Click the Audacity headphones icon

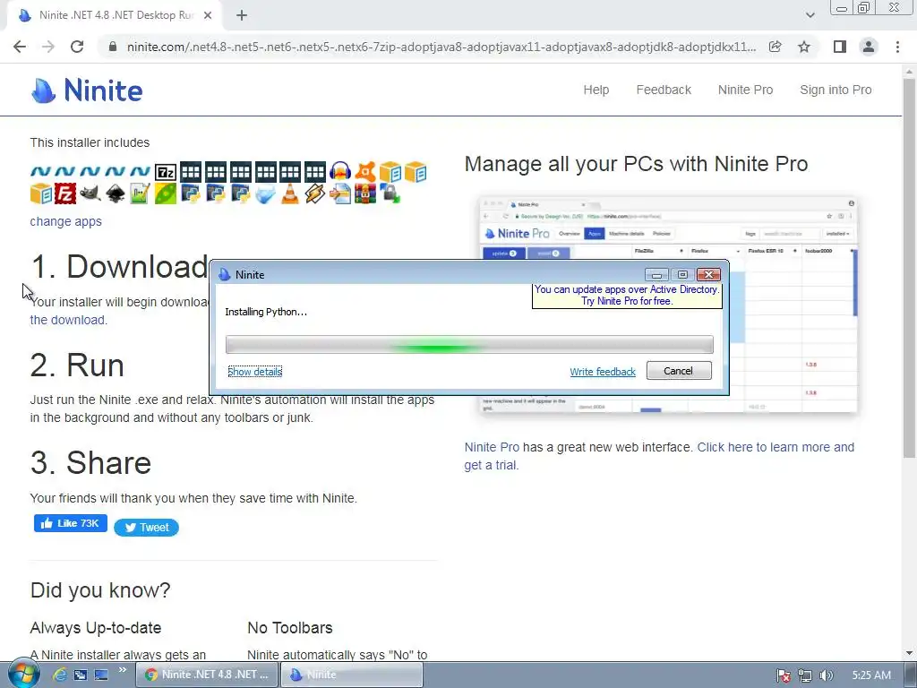click(339, 172)
